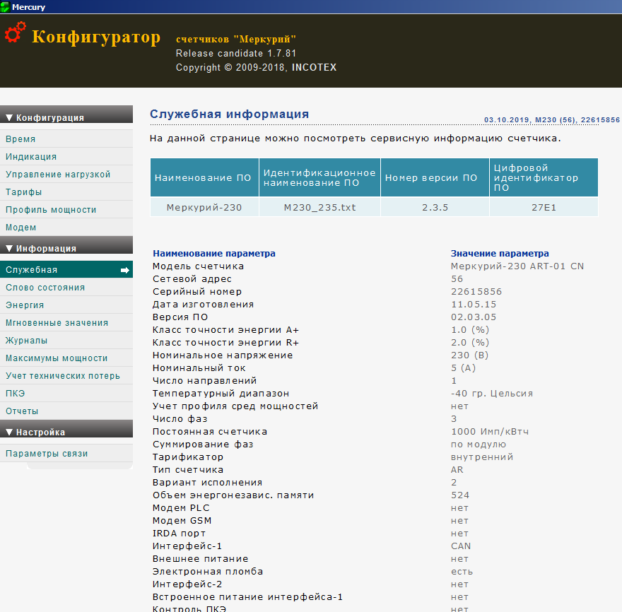Select the M230_235.txt cell
The width and height of the screenshot is (622, 612).
tap(319, 208)
